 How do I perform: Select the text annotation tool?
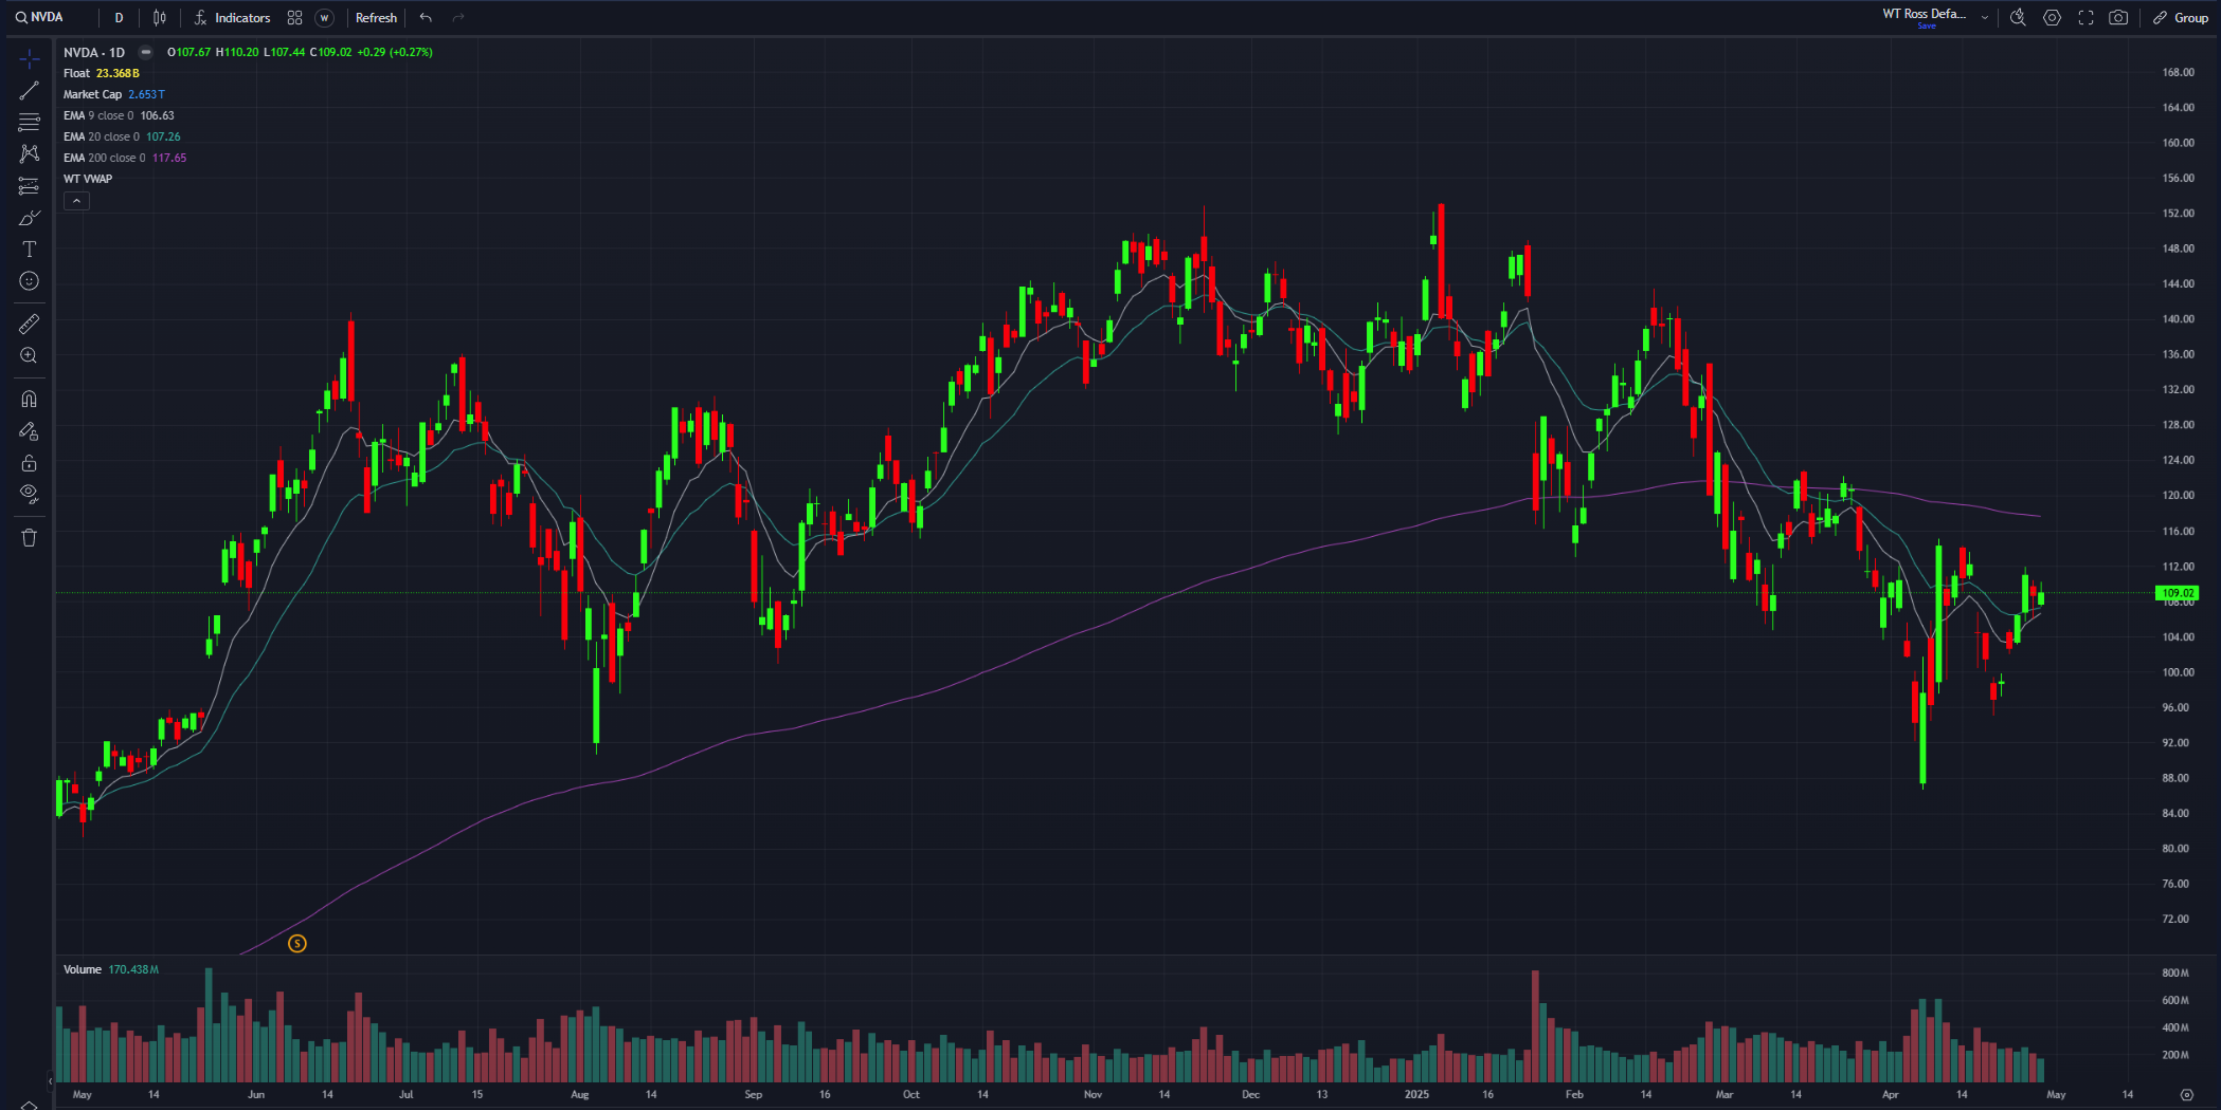[29, 249]
